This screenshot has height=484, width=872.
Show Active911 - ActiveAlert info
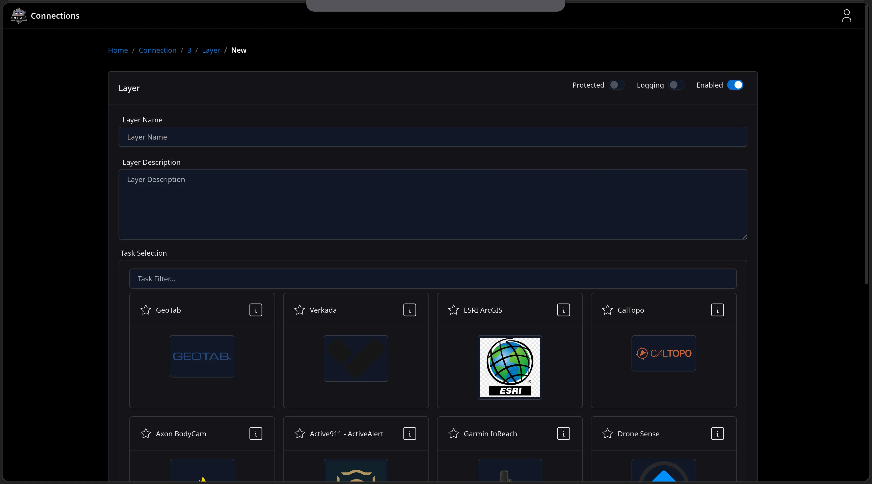point(410,434)
